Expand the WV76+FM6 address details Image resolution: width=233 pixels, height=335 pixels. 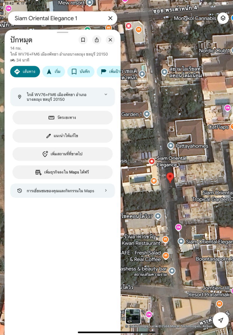coord(106,94)
